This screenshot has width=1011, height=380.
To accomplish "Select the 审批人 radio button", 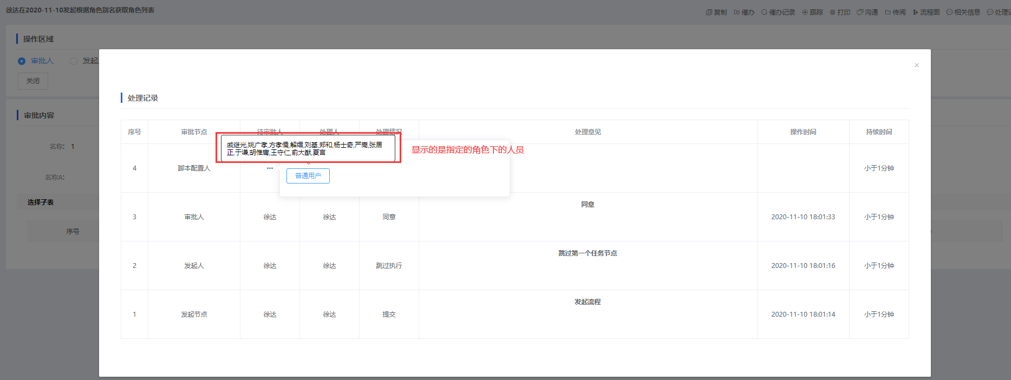I will 22,61.
